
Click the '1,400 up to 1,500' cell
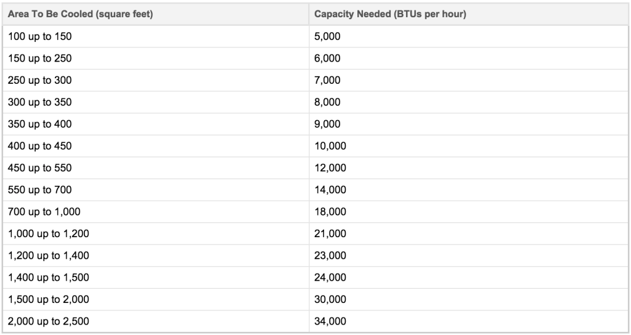(x=49, y=277)
